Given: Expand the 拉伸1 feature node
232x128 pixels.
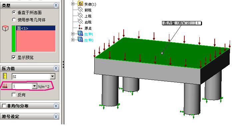Looking at the screenshot, I should pos(73,34).
